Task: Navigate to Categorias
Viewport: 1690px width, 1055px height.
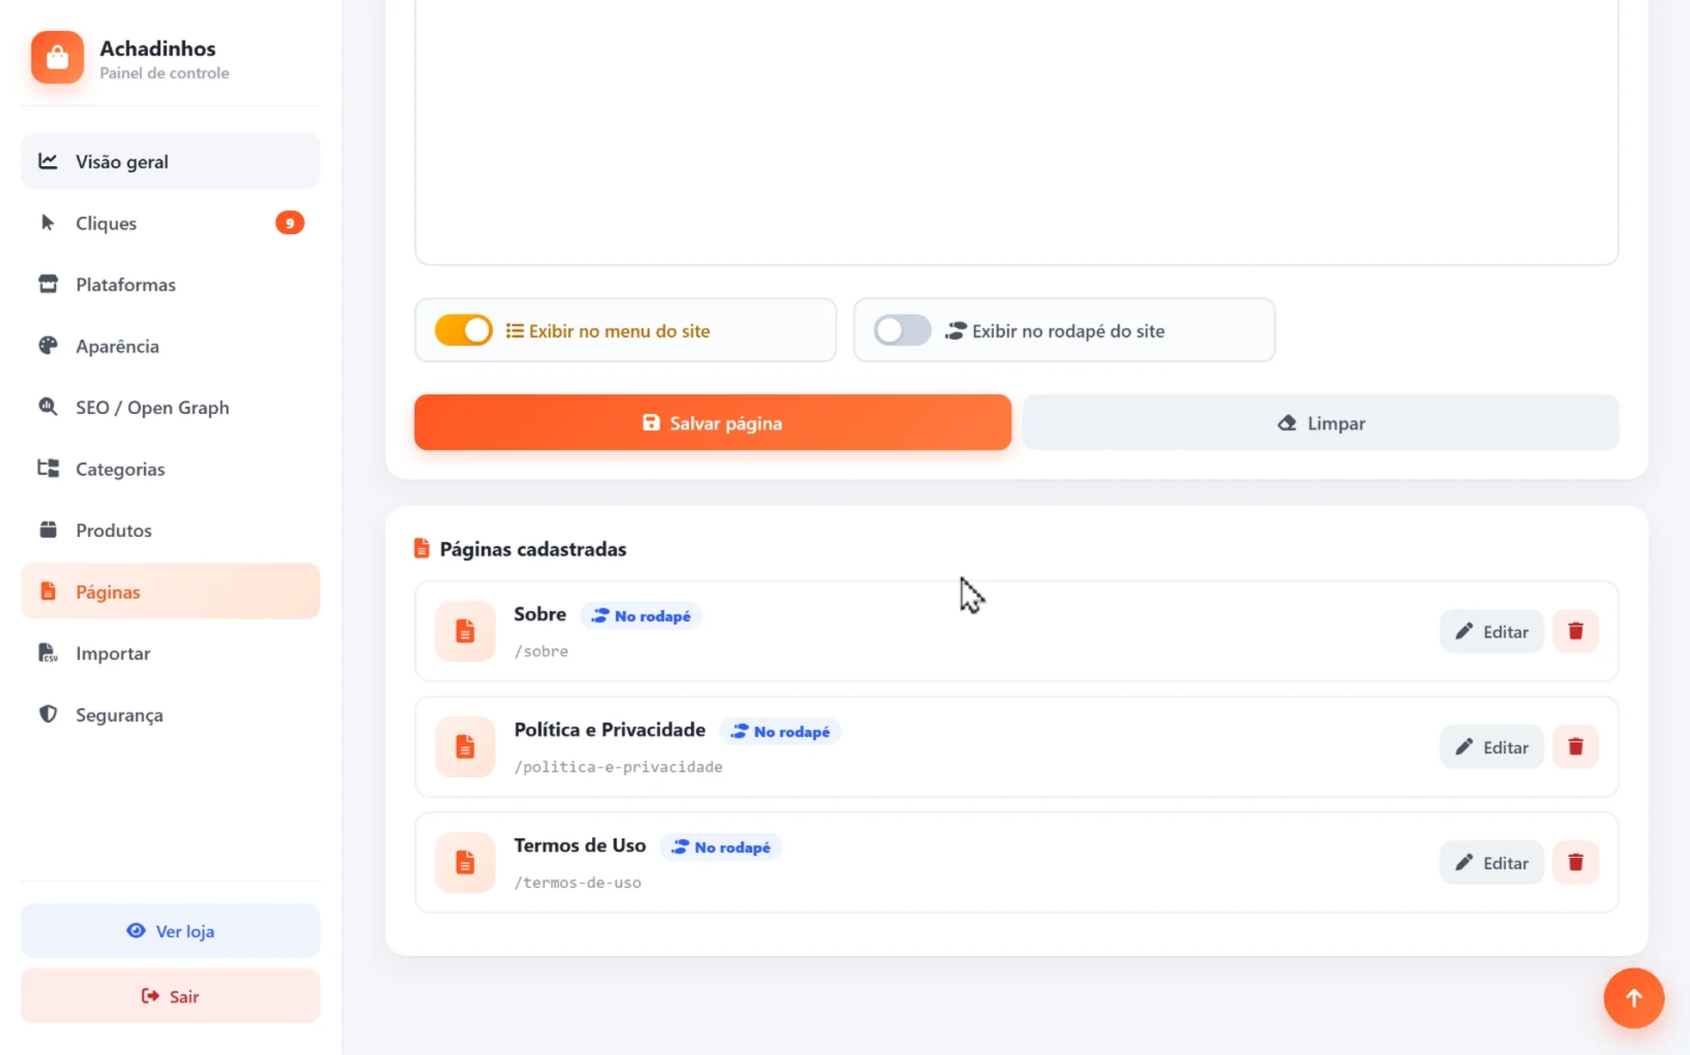Action: pyautogui.click(x=170, y=469)
